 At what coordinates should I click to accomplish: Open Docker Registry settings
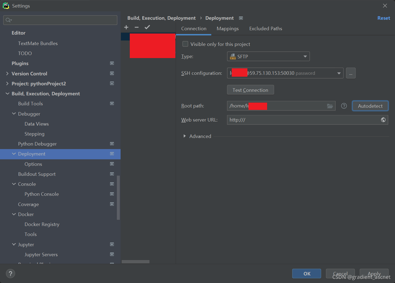point(42,224)
